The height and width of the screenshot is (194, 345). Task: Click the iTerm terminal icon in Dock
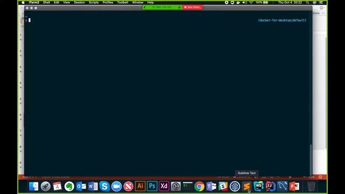coord(188,186)
